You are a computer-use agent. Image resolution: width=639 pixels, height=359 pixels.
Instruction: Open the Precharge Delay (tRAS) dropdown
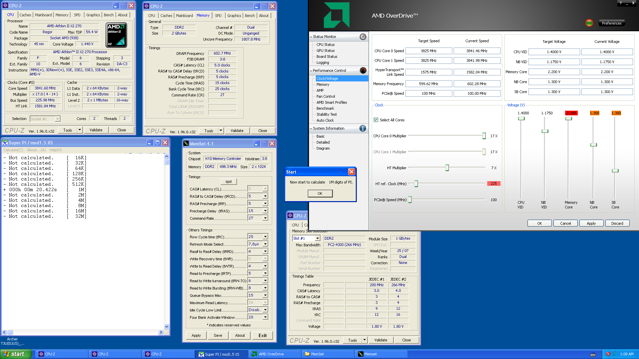[265, 211]
